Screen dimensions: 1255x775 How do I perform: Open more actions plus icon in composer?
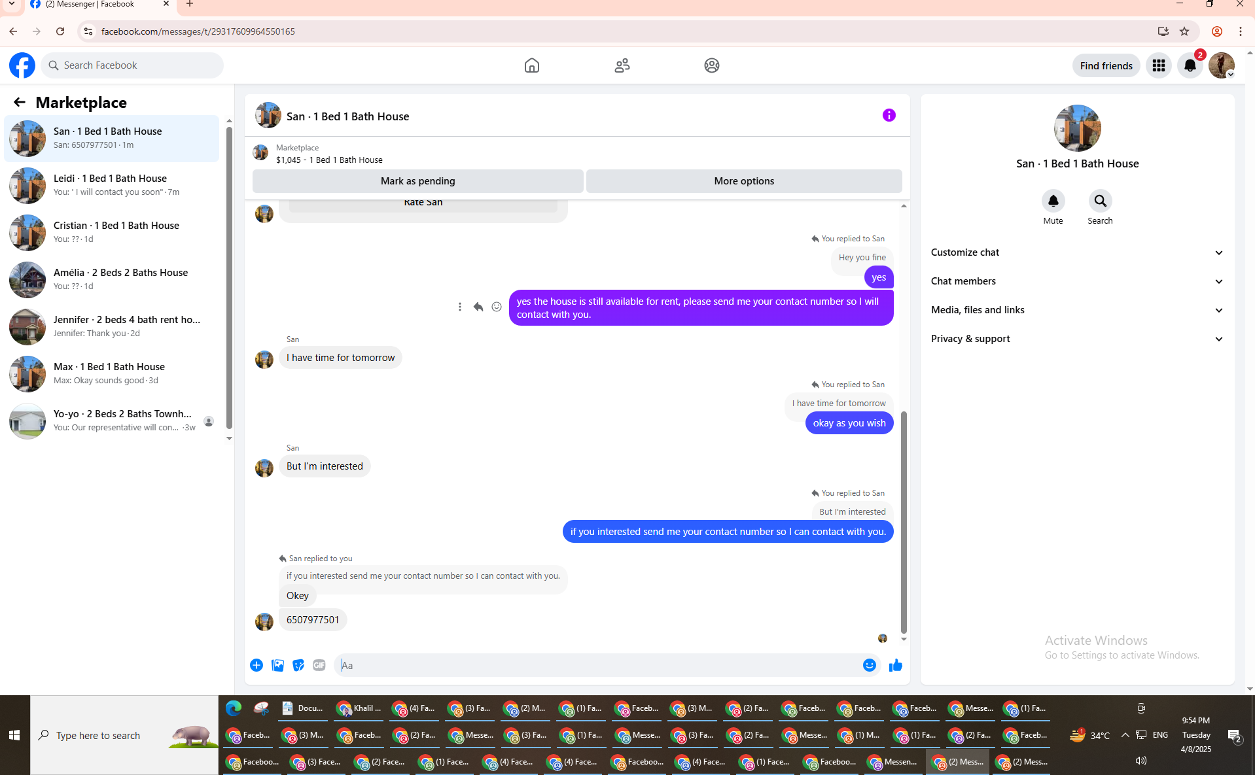coord(256,665)
